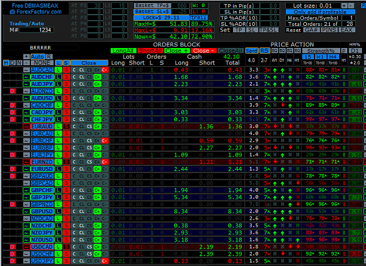This screenshot has height=266, width=366.
Task: Click the NONE selector button
Action: click(42, 63)
